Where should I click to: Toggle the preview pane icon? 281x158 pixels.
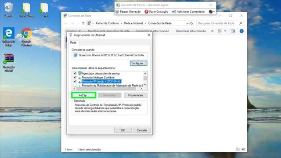point(233,31)
